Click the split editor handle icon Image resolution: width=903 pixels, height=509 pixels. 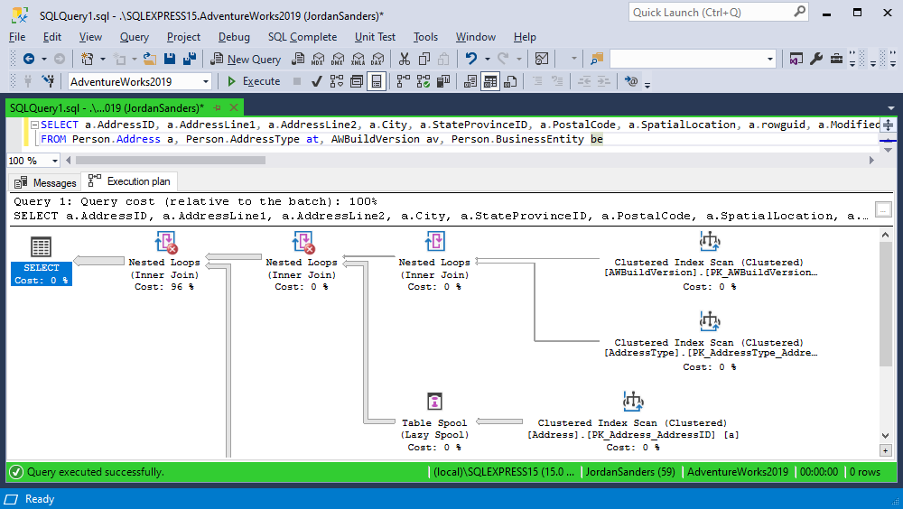888,125
